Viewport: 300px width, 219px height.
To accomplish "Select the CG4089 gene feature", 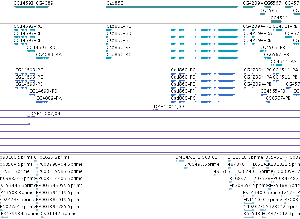I will click(43, 7).
